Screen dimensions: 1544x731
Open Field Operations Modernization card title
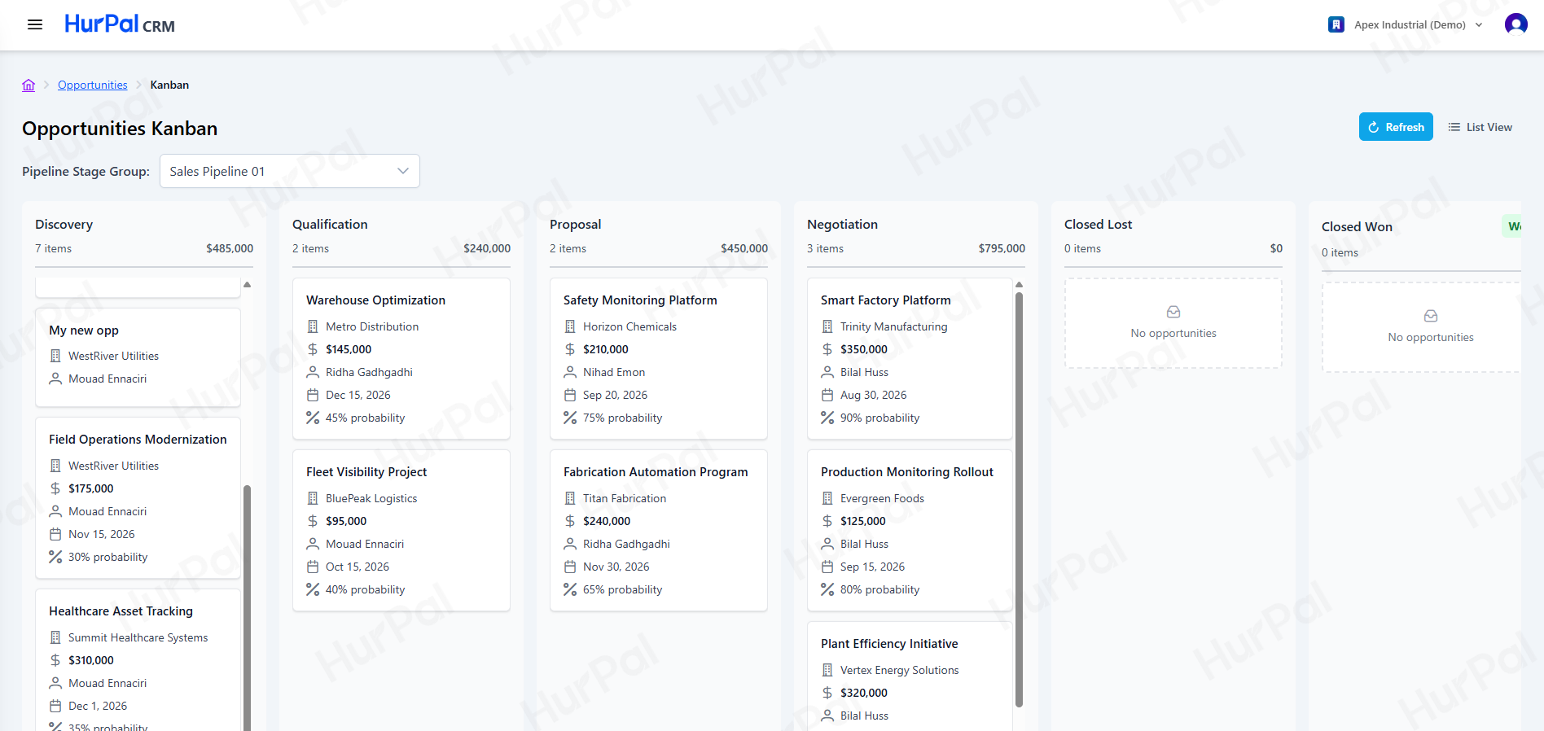tap(138, 440)
